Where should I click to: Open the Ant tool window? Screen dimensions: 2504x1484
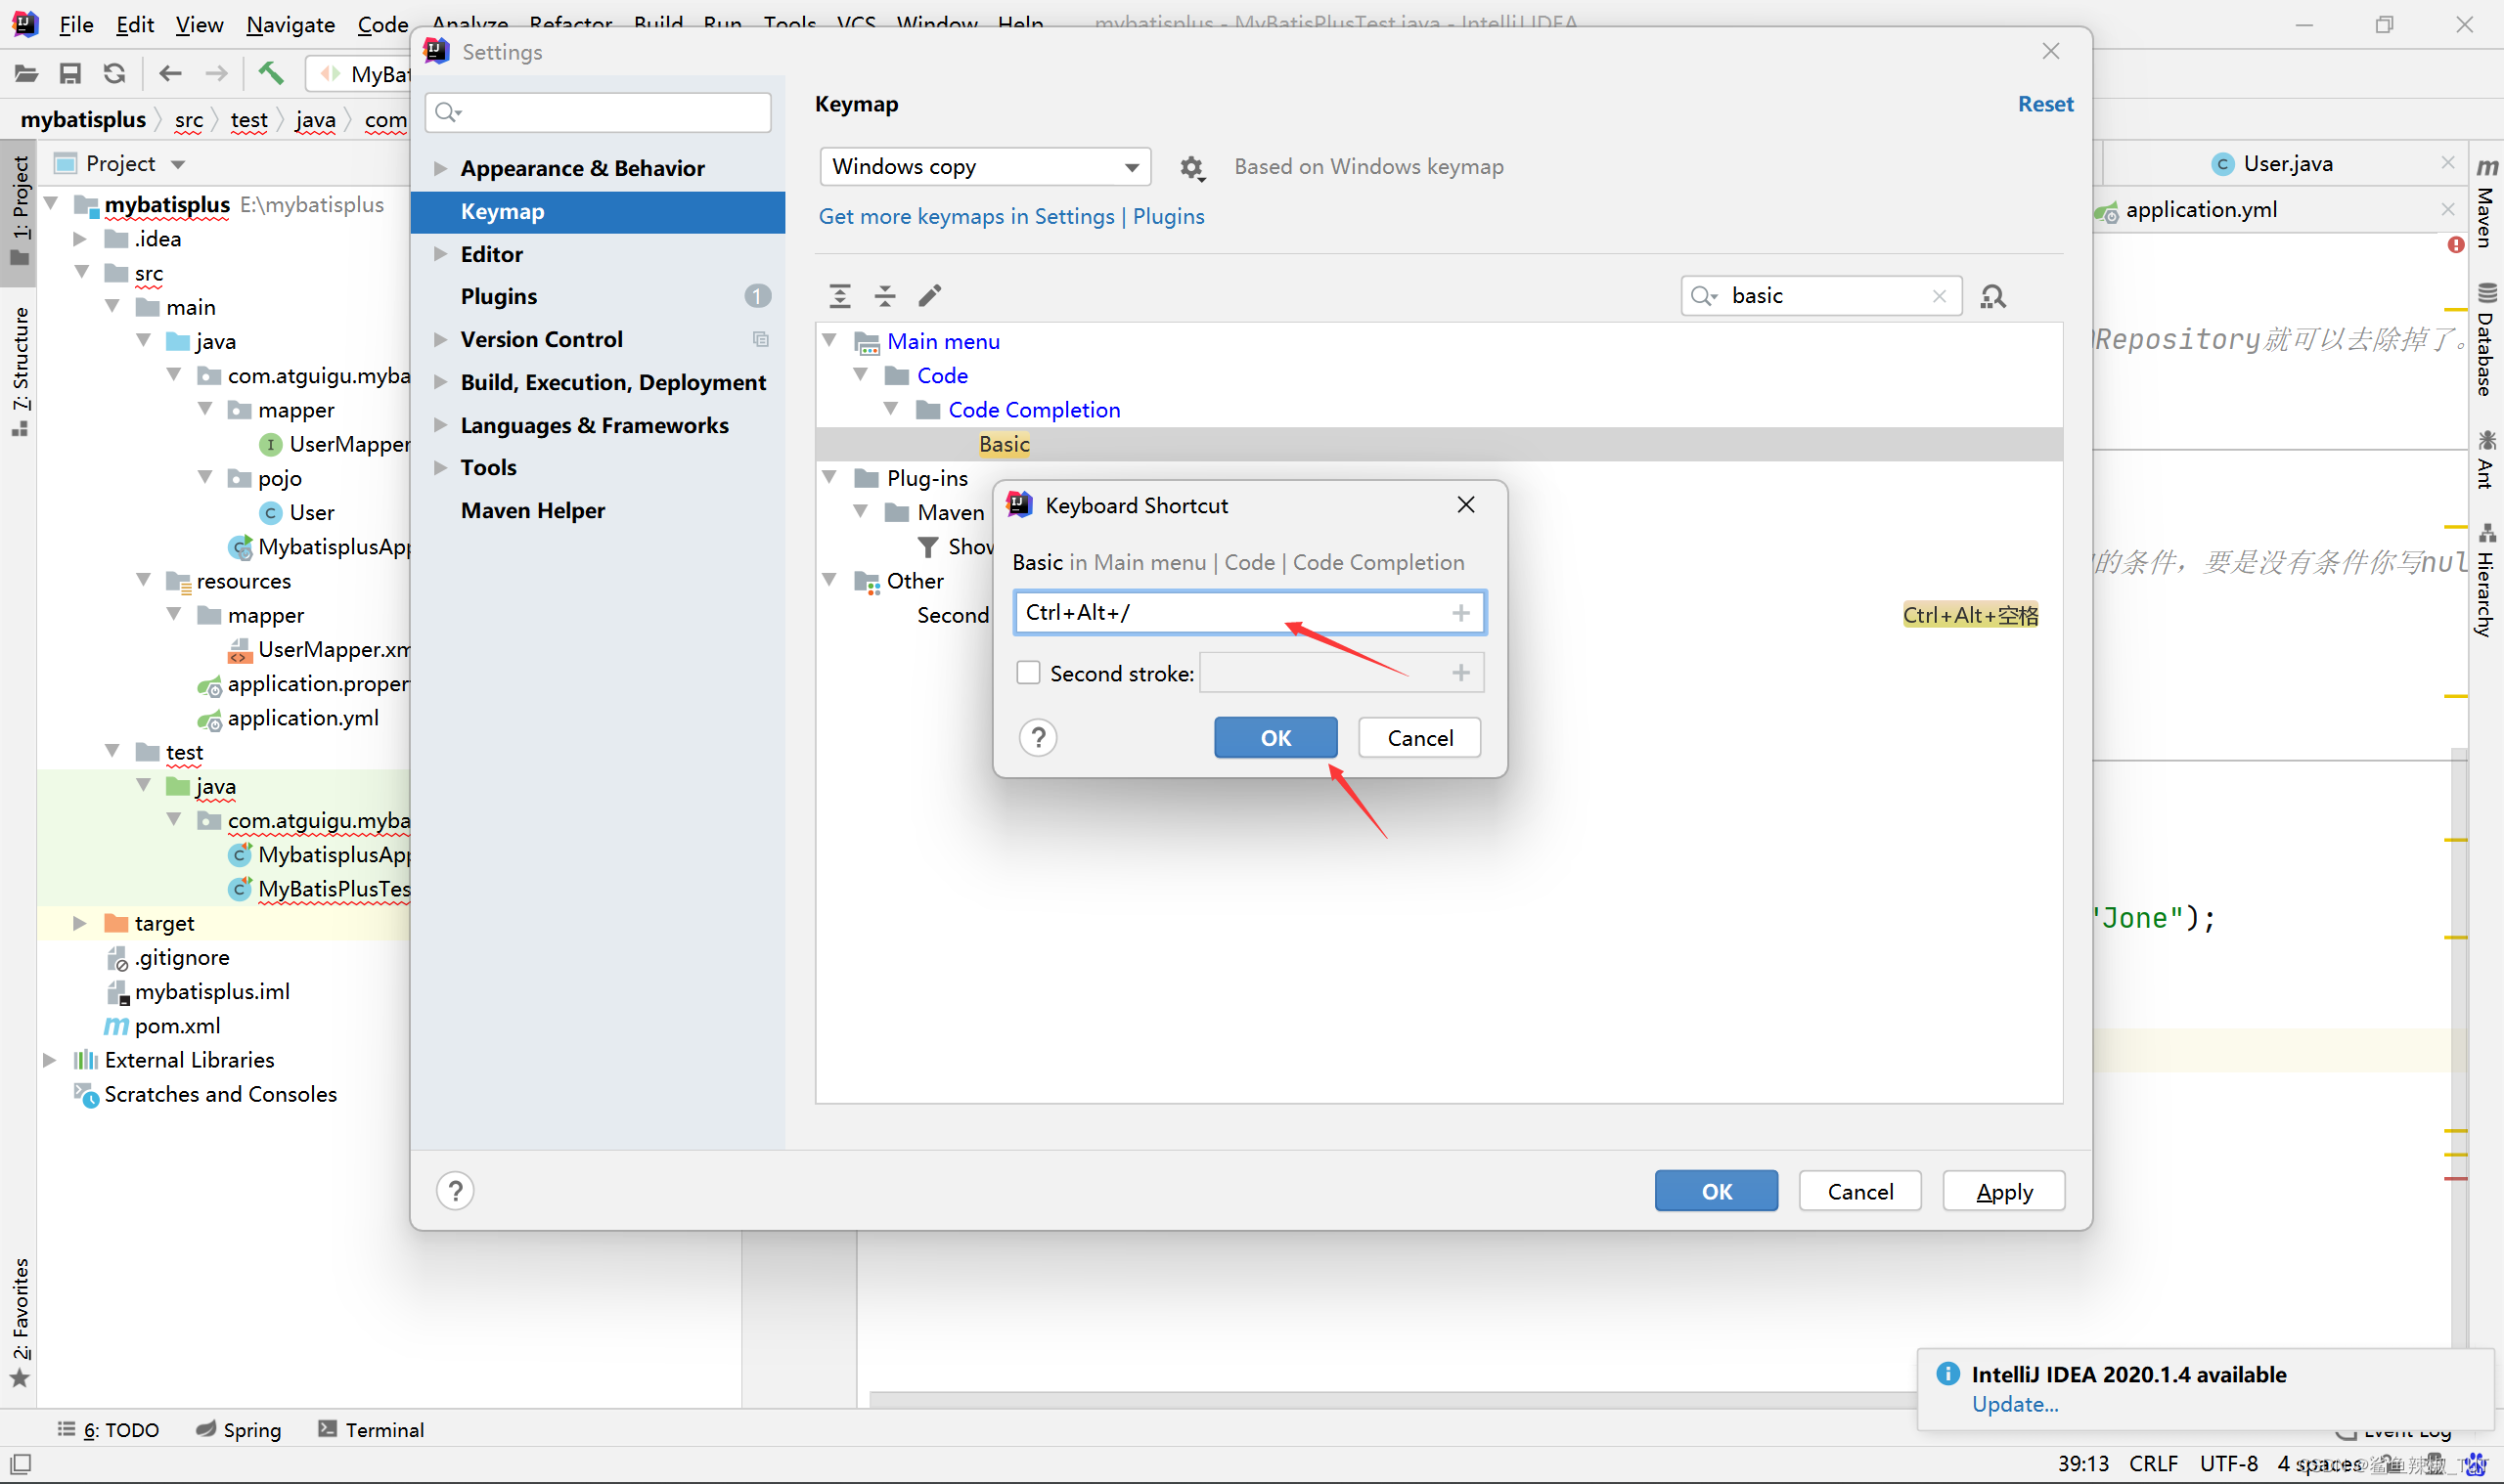coord(2486,459)
